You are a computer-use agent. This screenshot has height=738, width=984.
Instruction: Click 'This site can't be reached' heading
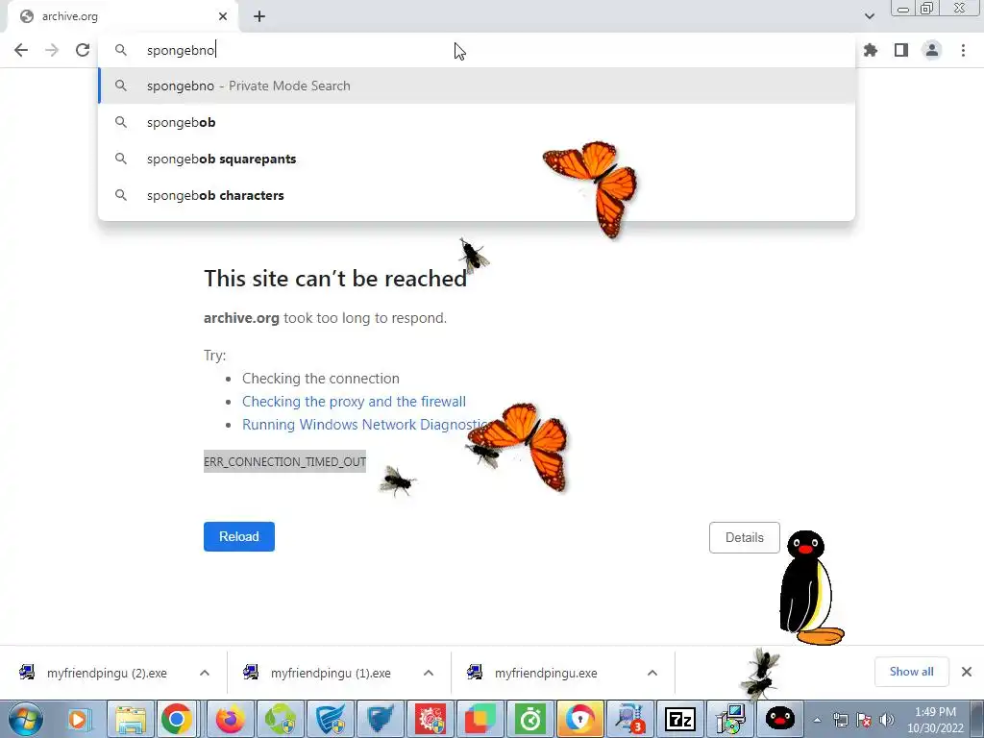pyautogui.click(x=335, y=279)
